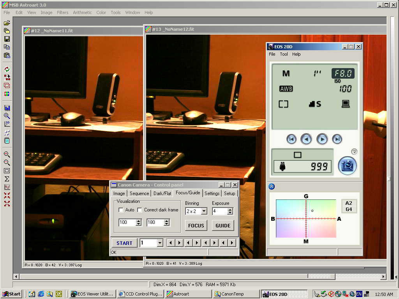Image resolution: width=399 pixels, height=299 pixels.
Task: Click the white balance shift color grid
Action: click(306, 219)
